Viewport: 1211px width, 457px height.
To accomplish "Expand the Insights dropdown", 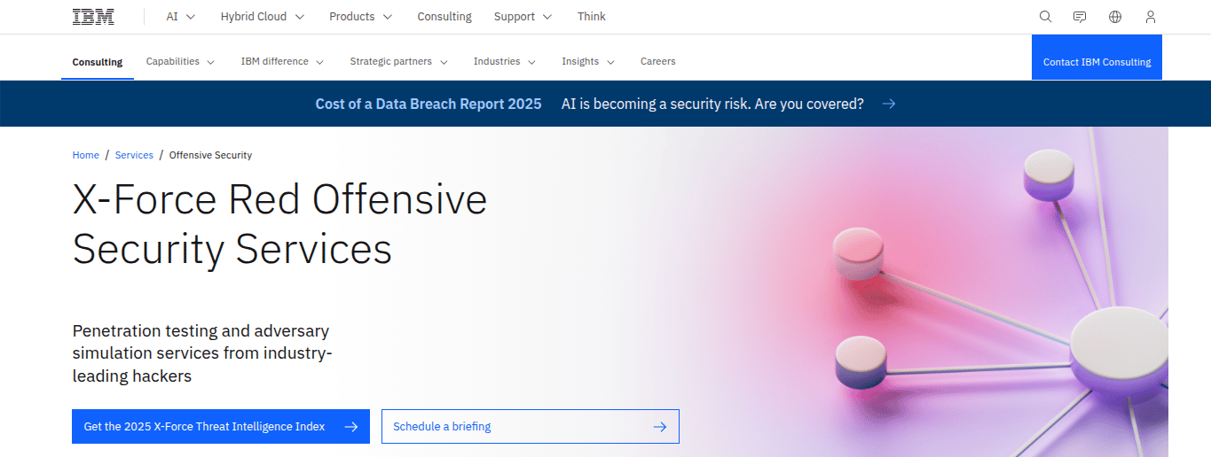I will [x=588, y=62].
